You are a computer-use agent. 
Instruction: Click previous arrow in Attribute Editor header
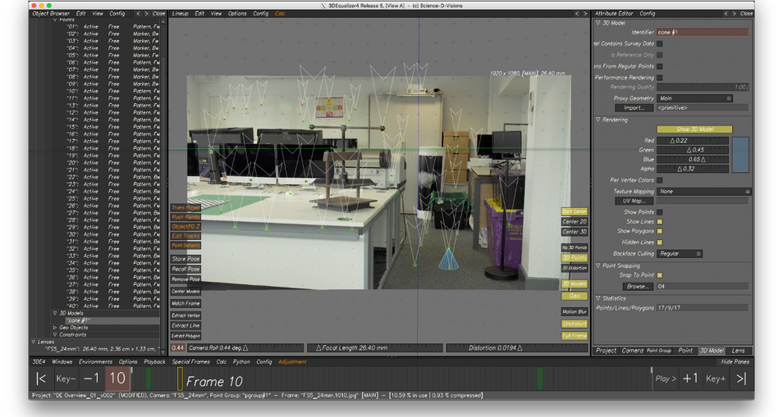pos(726,13)
